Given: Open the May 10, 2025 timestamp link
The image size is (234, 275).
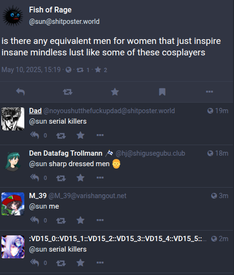Looking at the screenshot, I should [31, 70].
